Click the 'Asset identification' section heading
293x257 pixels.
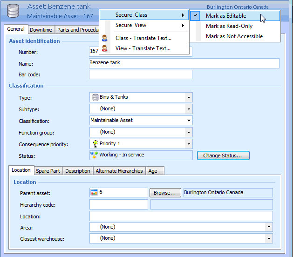pyautogui.click(x=34, y=41)
